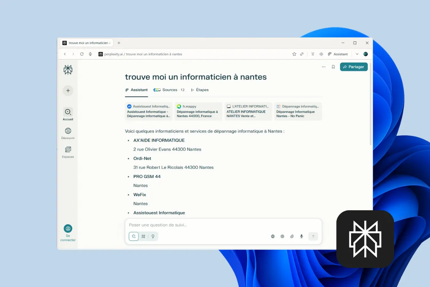The height and width of the screenshot is (287, 430).
Task: Click Se connecter to sign in
Action: [x=68, y=233]
